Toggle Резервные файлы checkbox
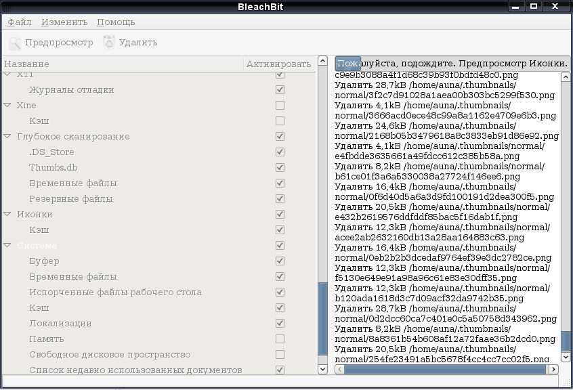This screenshot has height=390, width=573. (280, 199)
